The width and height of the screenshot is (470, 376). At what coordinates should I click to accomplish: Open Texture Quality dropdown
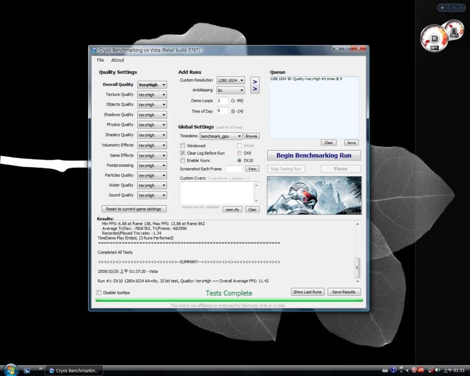point(152,95)
